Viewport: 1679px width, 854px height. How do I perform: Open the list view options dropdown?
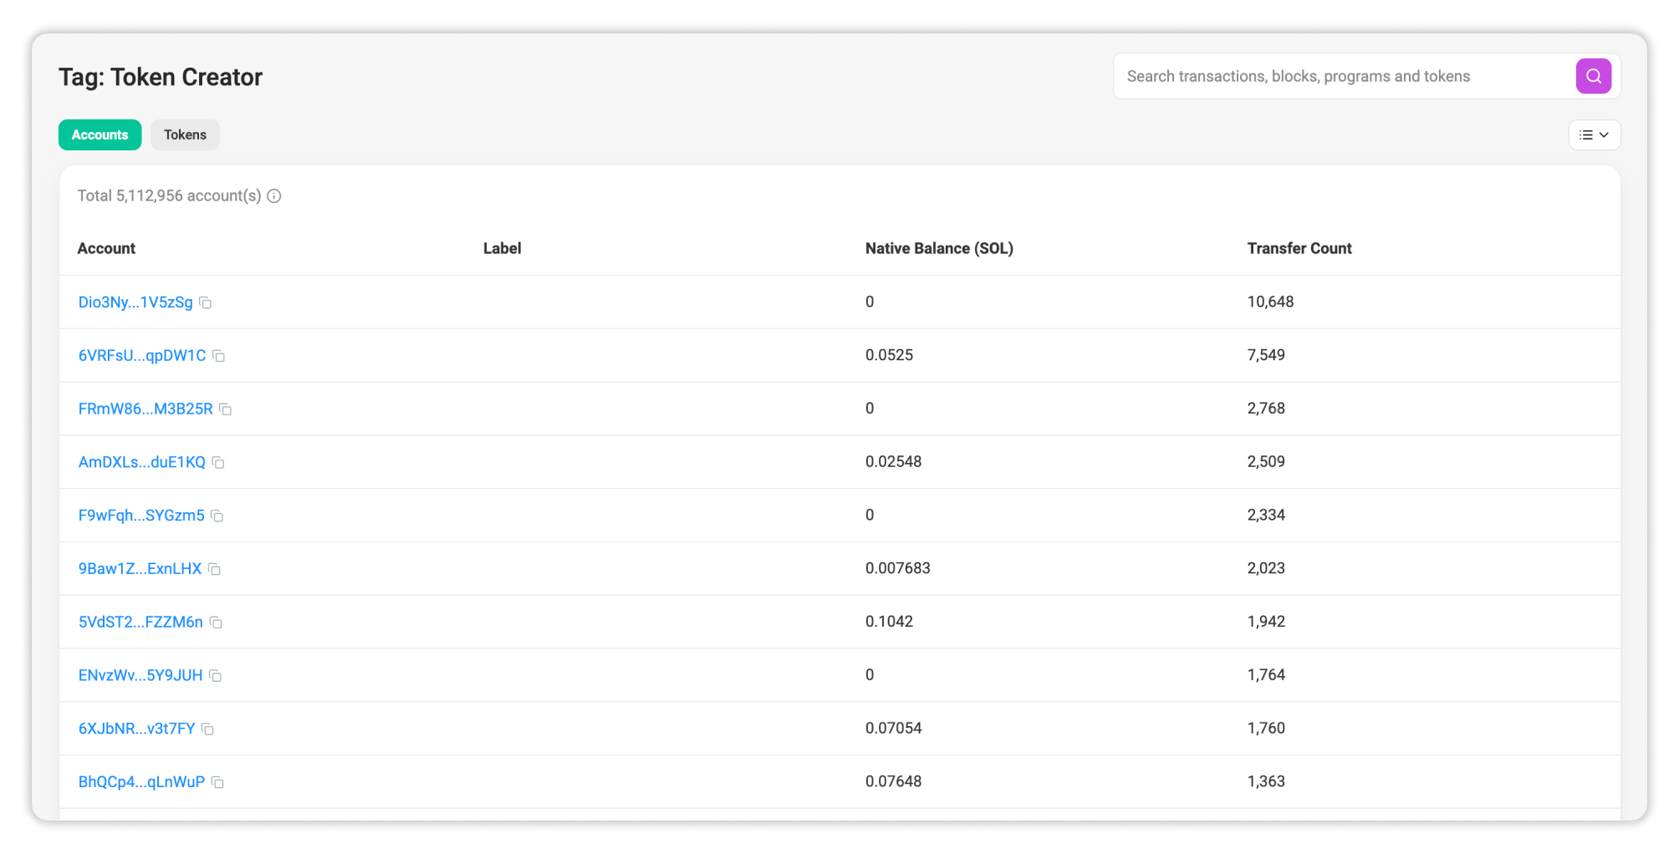tap(1594, 135)
